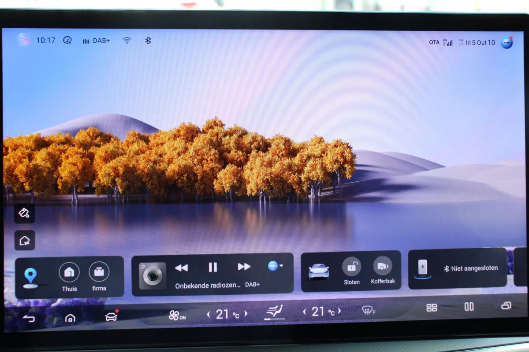The height and width of the screenshot is (352, 529).
Task: Check the 4G signal strength indicator
Action: (x=448, y=42)
